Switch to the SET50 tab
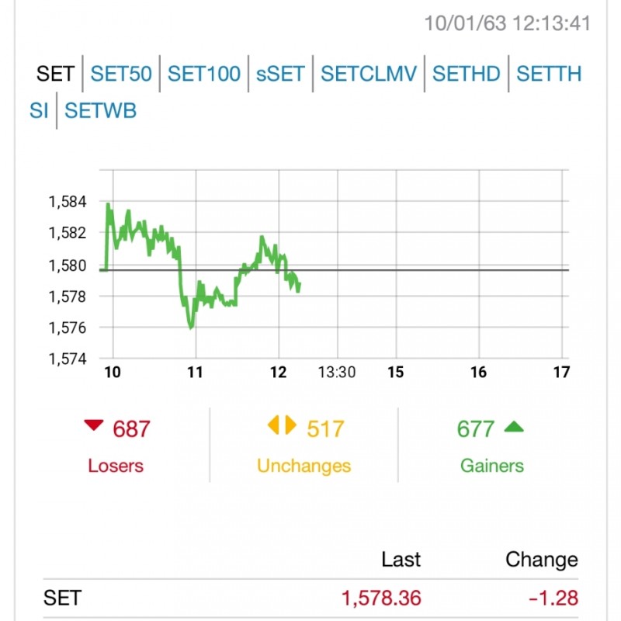The height and width of the screenshot is (621, 621). coord(121,75)
